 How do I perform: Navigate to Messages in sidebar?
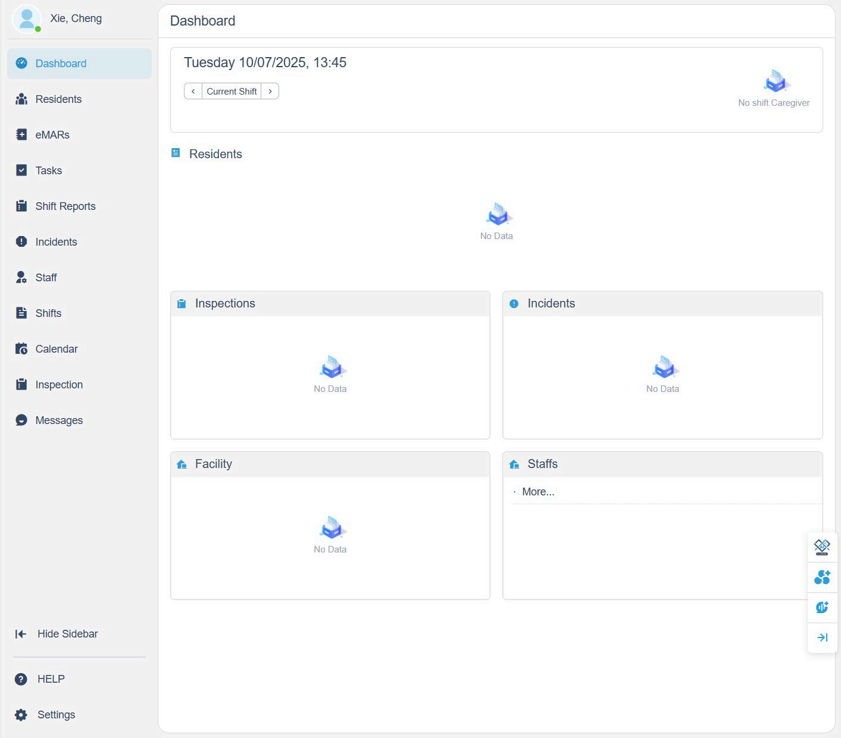coord(59,420)
